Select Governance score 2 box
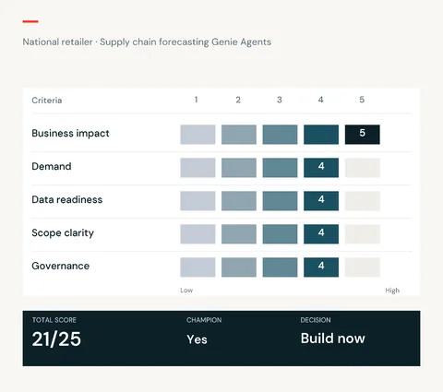This screenshot has height=392, width=443. pyautogui.click(x=239, y=267)
